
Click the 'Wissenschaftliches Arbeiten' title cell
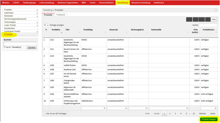71,95
